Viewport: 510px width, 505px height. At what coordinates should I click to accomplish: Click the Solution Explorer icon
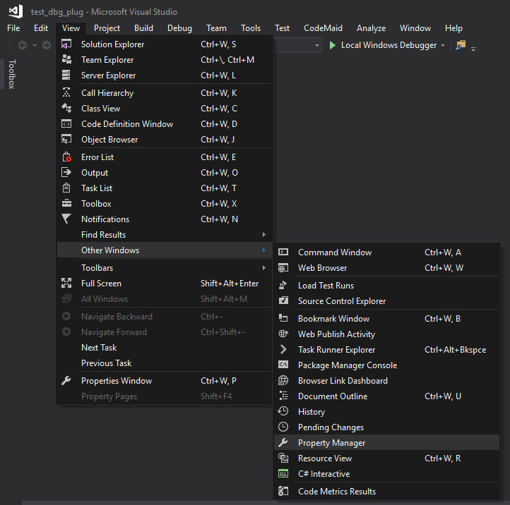point(66,44)
